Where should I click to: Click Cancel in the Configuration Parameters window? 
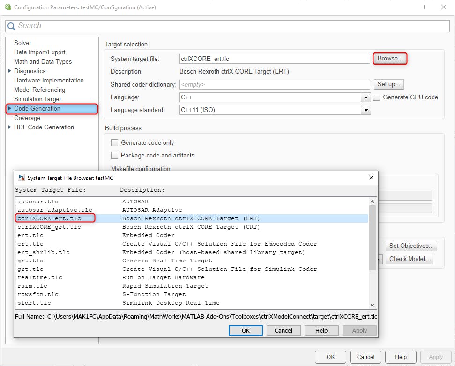(365, 357)
